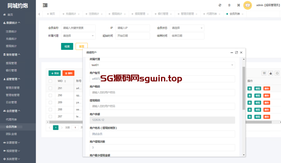Click the 编辑 button for row 291
This screenshot has width=281, height=163.
[x=257, y=89]
